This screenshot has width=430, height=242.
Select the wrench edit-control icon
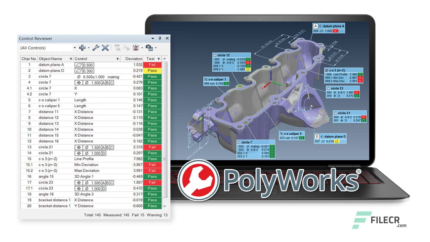point(96,48)
